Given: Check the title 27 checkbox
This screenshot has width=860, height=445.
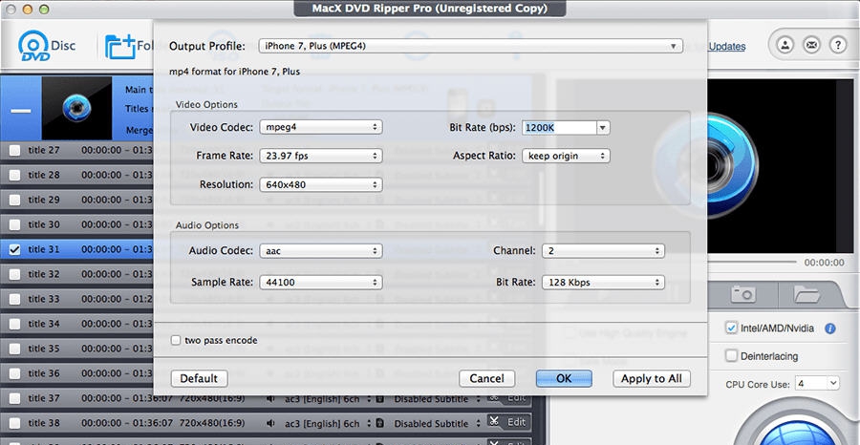Looking at the screenshot, I should point(14,150).
